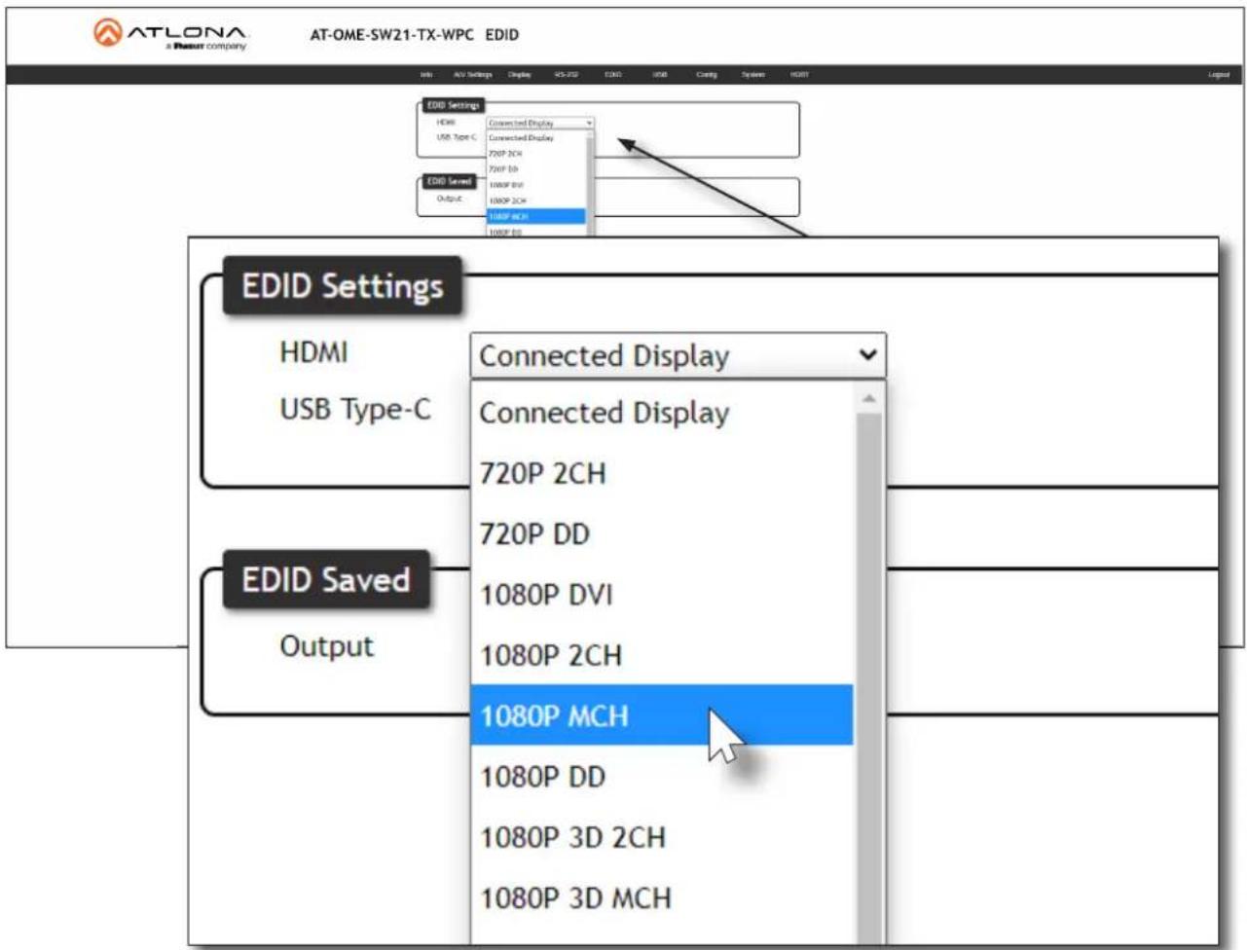Image resolution: width=1247 pixels, height=950 pixels.
Task: Select 720P DD in the enlarged list
Action: coord(662,533)
